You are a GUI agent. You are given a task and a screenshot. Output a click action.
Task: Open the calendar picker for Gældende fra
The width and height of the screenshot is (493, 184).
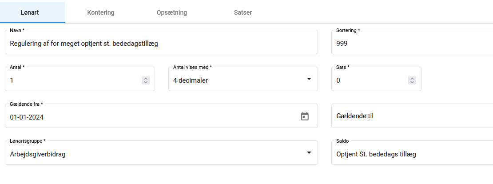(x=305, y=116)
